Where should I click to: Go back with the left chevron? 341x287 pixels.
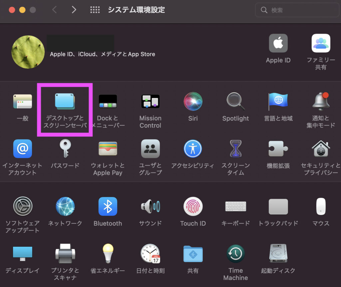(x=54, y=10)
